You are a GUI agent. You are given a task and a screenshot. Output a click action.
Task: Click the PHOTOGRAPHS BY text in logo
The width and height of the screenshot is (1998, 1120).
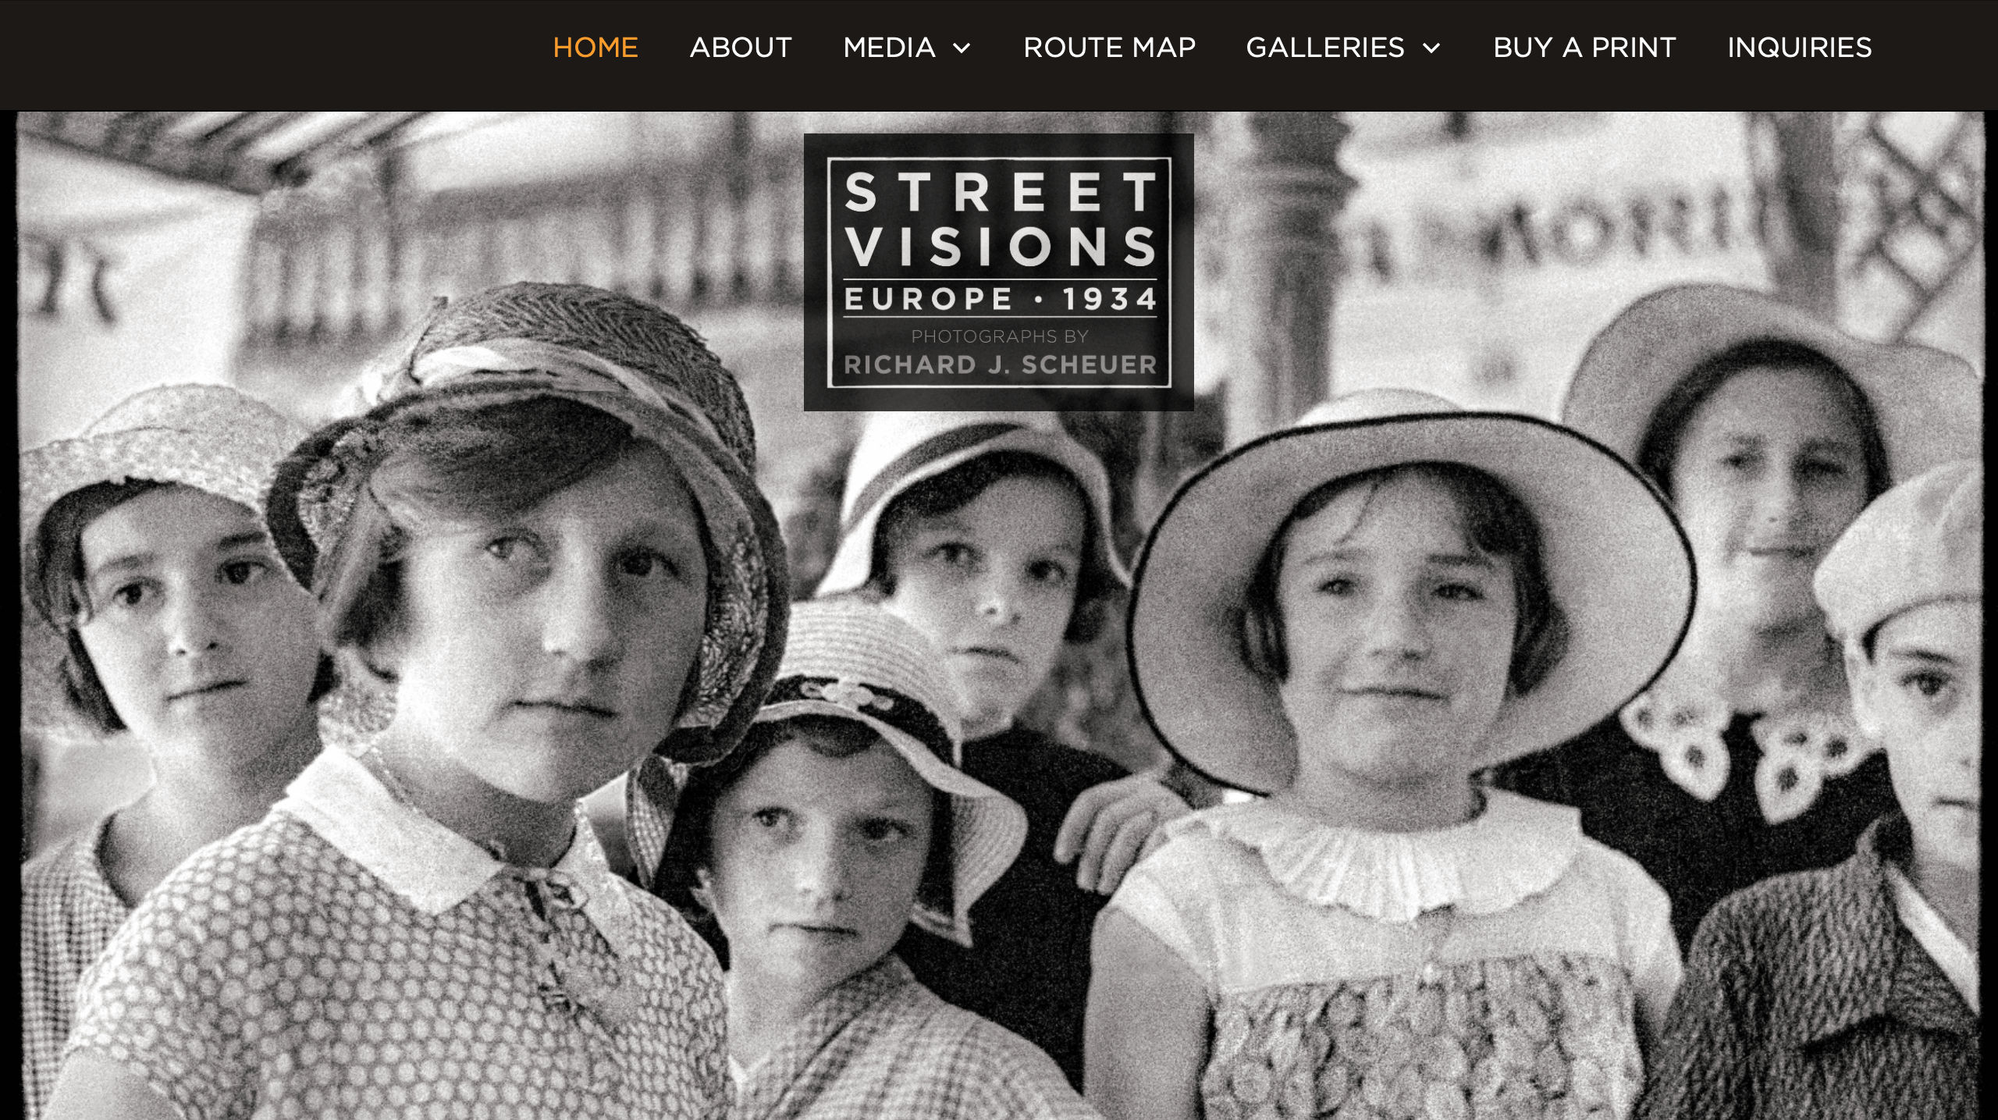coord(1000,336)
